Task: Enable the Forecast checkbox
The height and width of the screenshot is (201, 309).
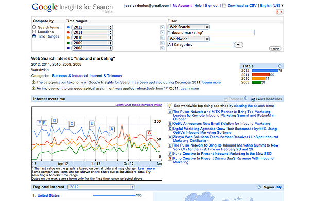Action: click(x=226, y=100)
